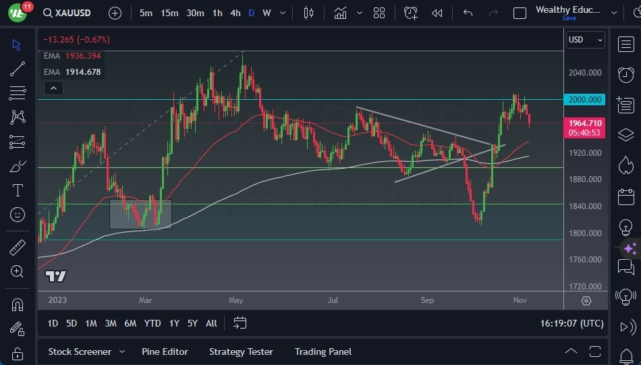The height and width of the screenshot is (365, 641).
Task: Select the trend line drawing tool
Action: click(17, 69)
